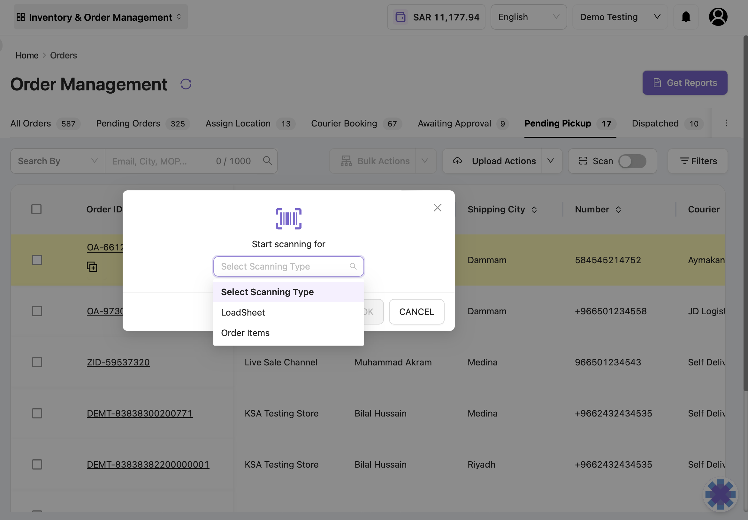Check the box for the JD Logistics row
Image resolution: width=748 pixels, height=520 pixels.
point(37,311)
